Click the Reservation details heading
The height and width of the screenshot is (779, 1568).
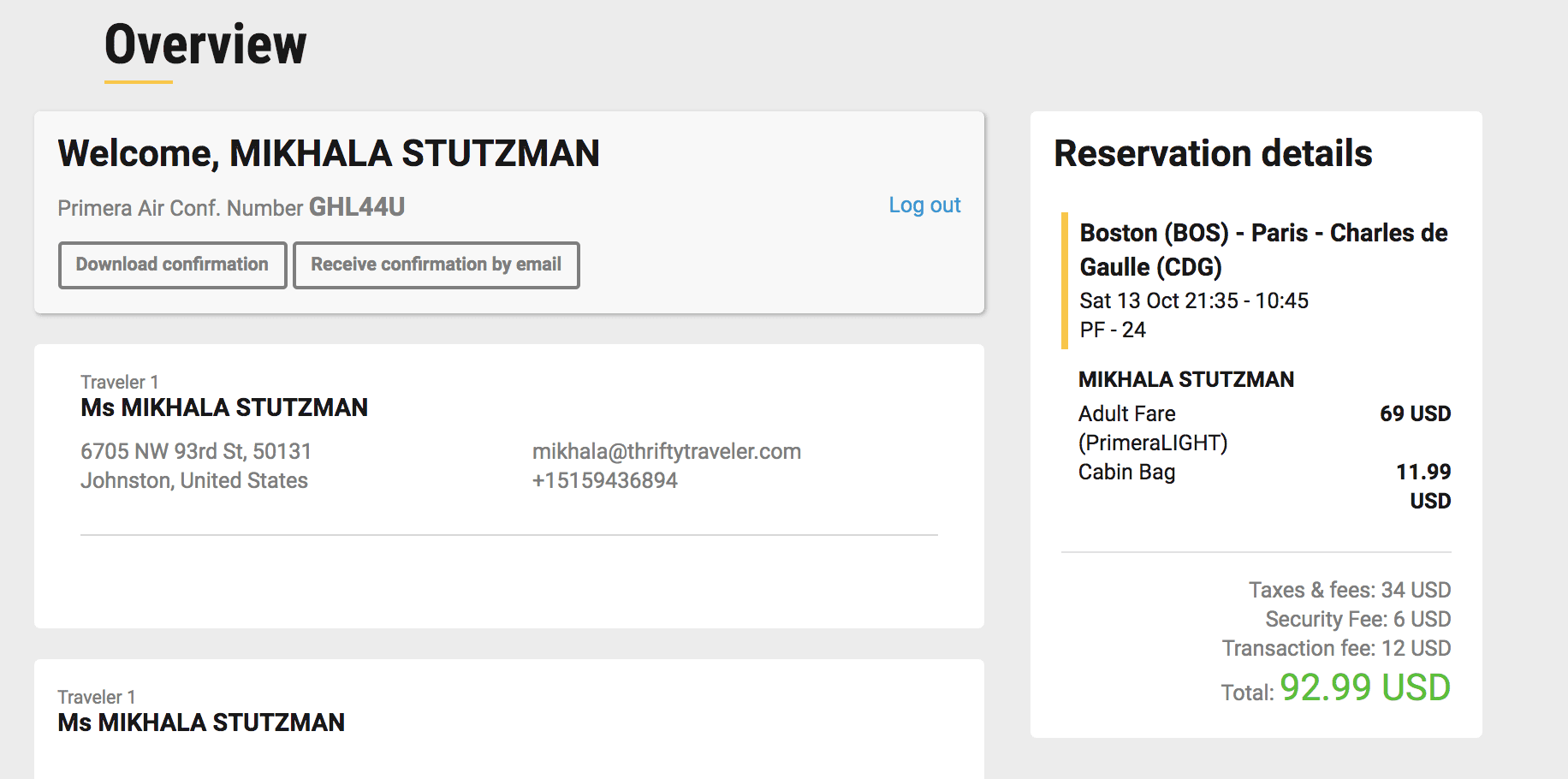click(x=1213, y=154)
